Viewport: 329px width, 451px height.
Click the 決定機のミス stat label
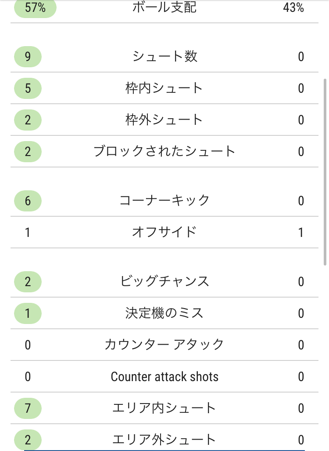(x=164, y=313)
